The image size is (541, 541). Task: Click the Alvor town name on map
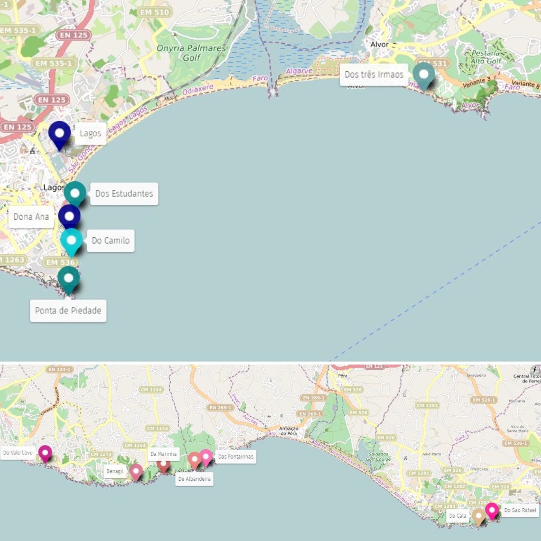pos(379,44)
